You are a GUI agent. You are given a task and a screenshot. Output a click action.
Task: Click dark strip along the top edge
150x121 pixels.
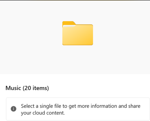click(x=75, y=0)
